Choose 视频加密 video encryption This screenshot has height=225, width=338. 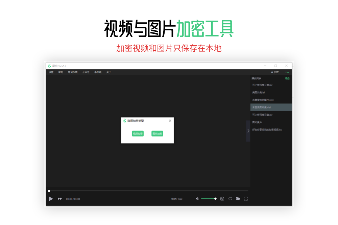(138, 134)
